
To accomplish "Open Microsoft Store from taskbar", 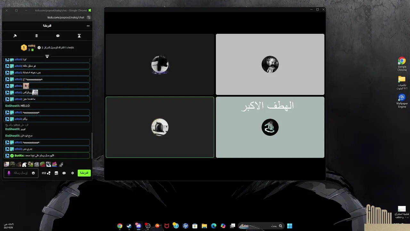I will (195, 226).
